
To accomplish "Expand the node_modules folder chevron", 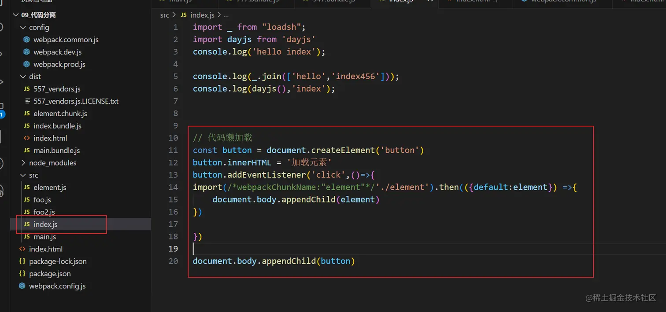I will click(x=23, y=163).
